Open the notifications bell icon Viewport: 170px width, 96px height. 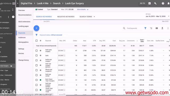pyautogui.click(x=168, y=3)
